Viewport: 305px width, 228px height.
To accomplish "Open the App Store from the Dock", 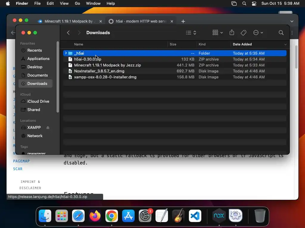I will click(x=128, y=216).
